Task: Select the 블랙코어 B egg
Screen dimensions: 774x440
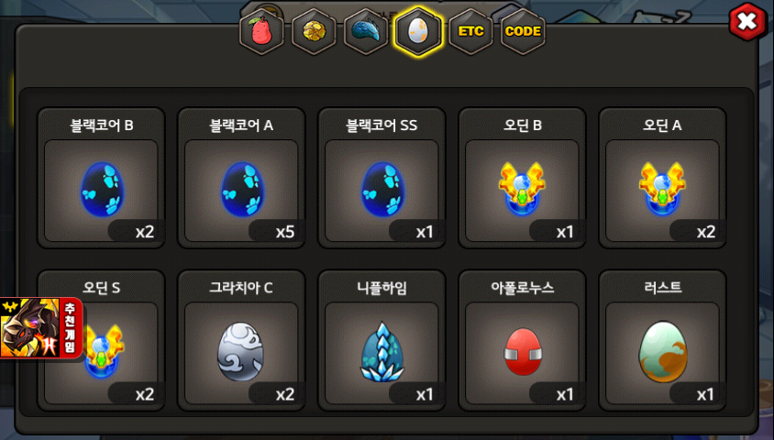Action: [x=101, y=178]
